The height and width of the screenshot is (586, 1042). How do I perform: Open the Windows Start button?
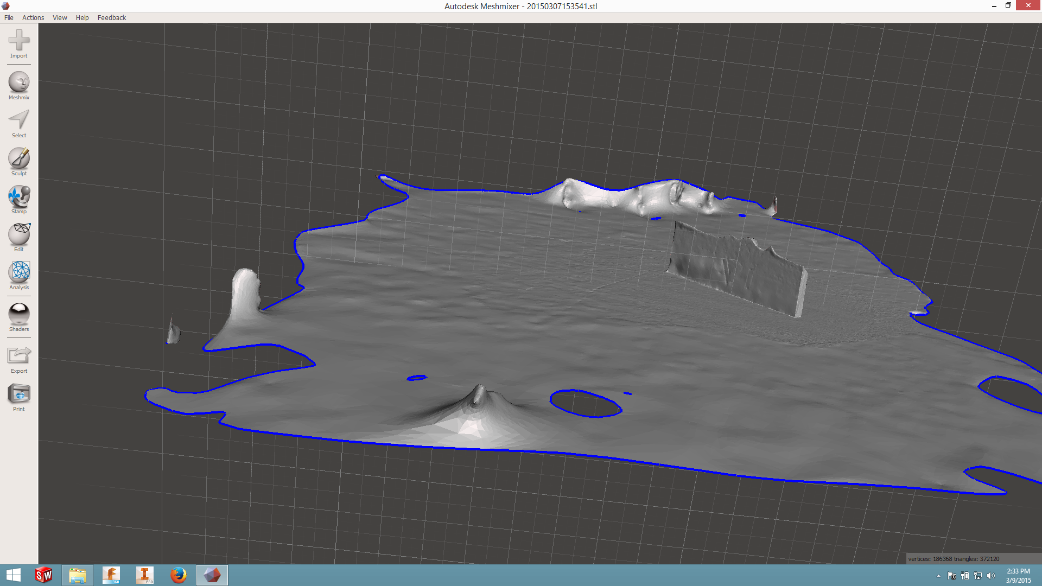[x=14, y=575]
